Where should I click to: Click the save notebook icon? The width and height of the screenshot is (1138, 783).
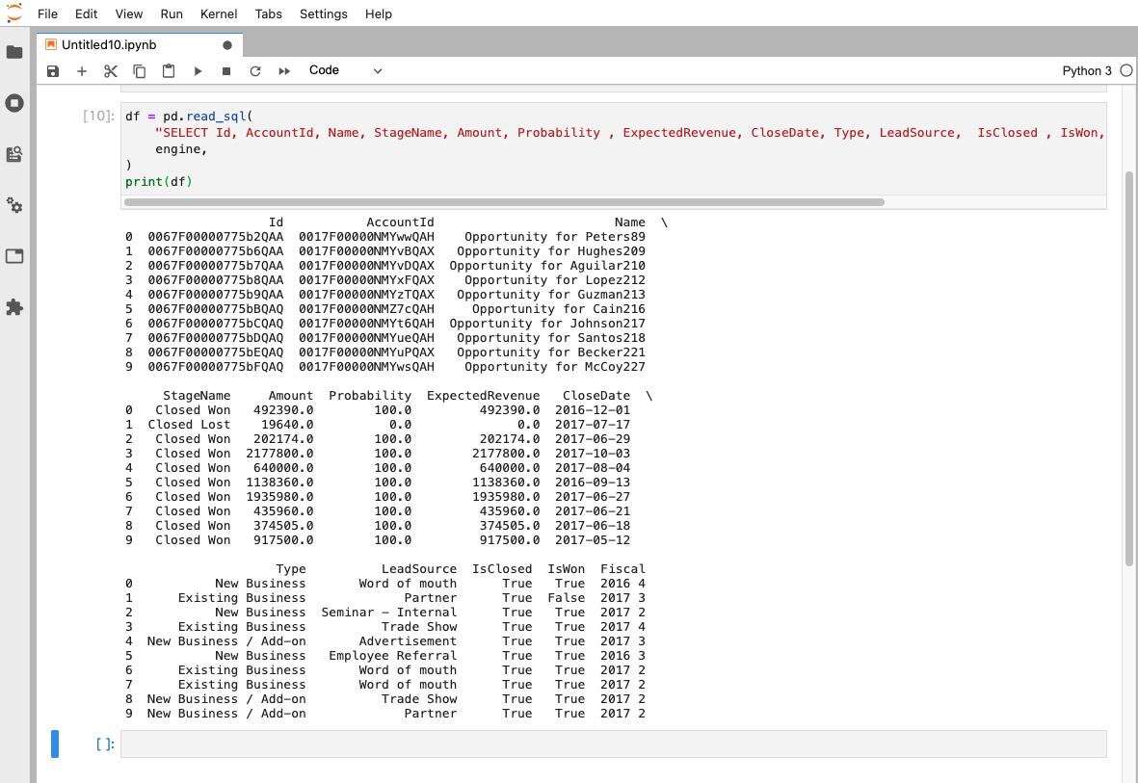pos(53,71)
